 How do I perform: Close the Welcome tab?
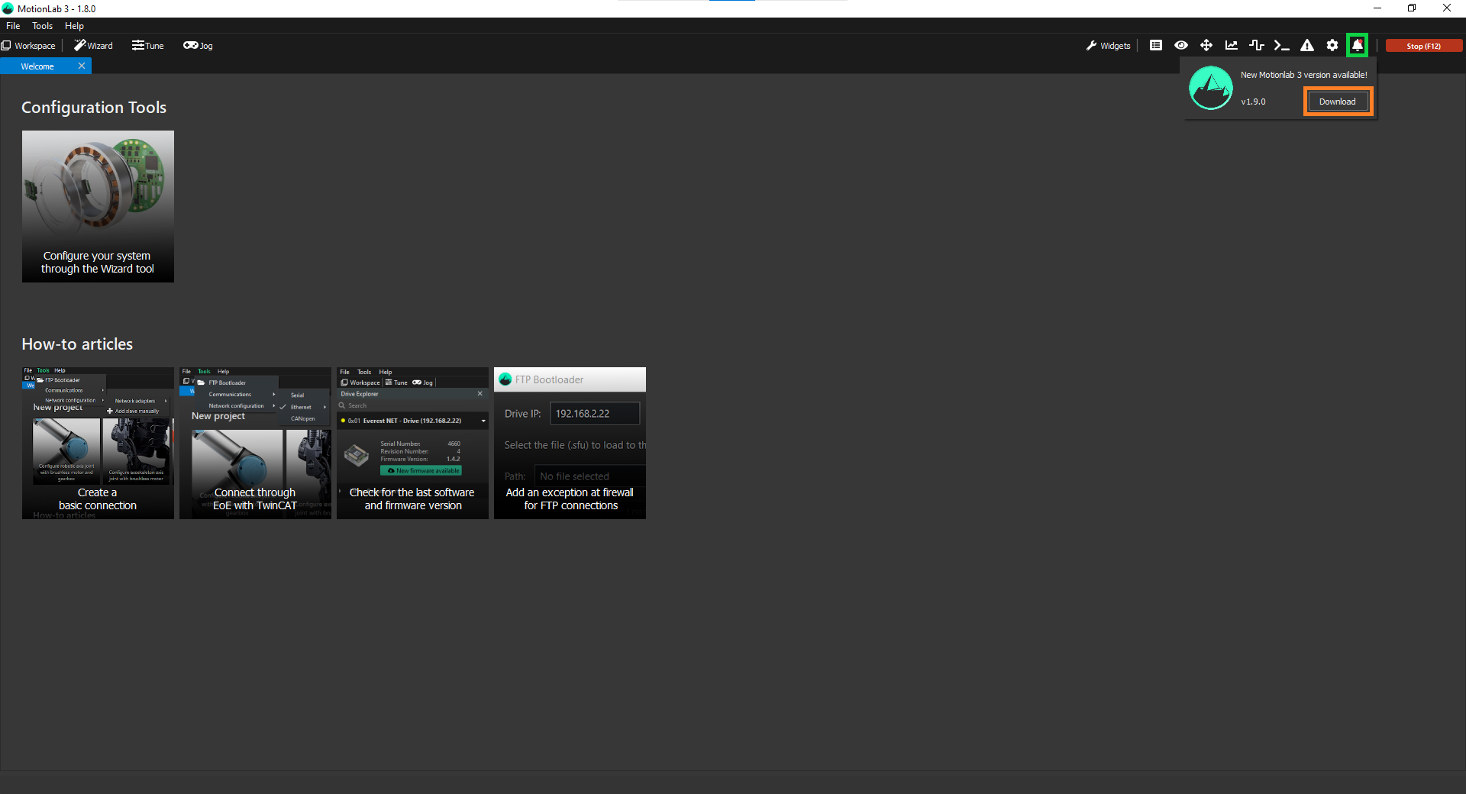tap(82, 66)
